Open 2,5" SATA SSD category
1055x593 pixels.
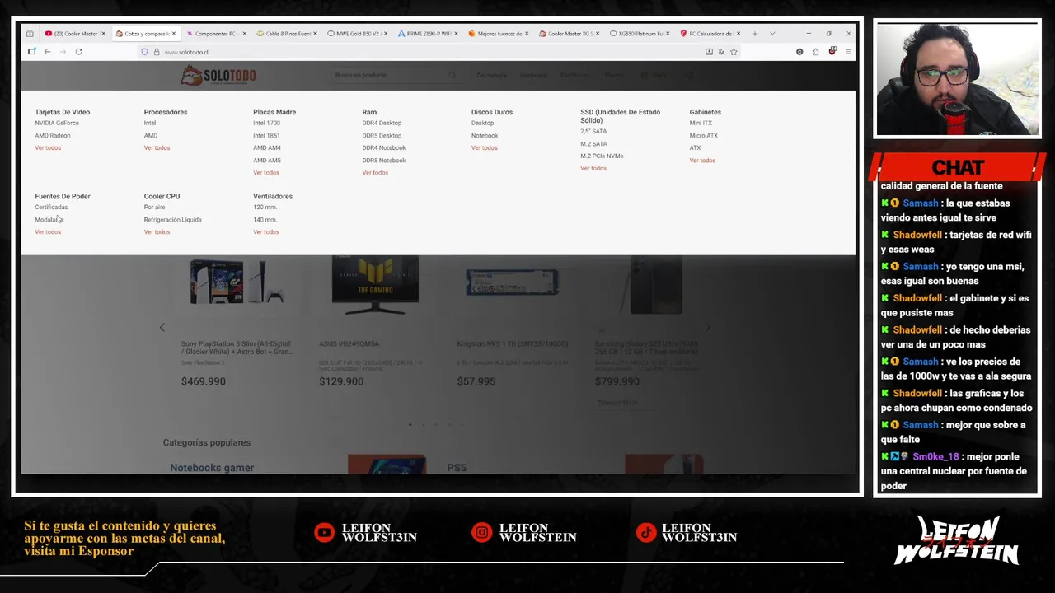(x=593, y=131)
